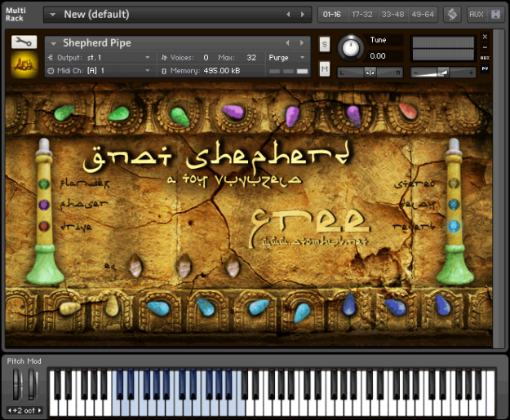Open the wrench instrument edit mode icon
510x420 pixels.
(x=24, y=42)
